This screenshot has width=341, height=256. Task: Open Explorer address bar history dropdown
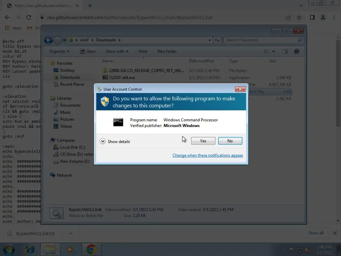pos(209,40)
